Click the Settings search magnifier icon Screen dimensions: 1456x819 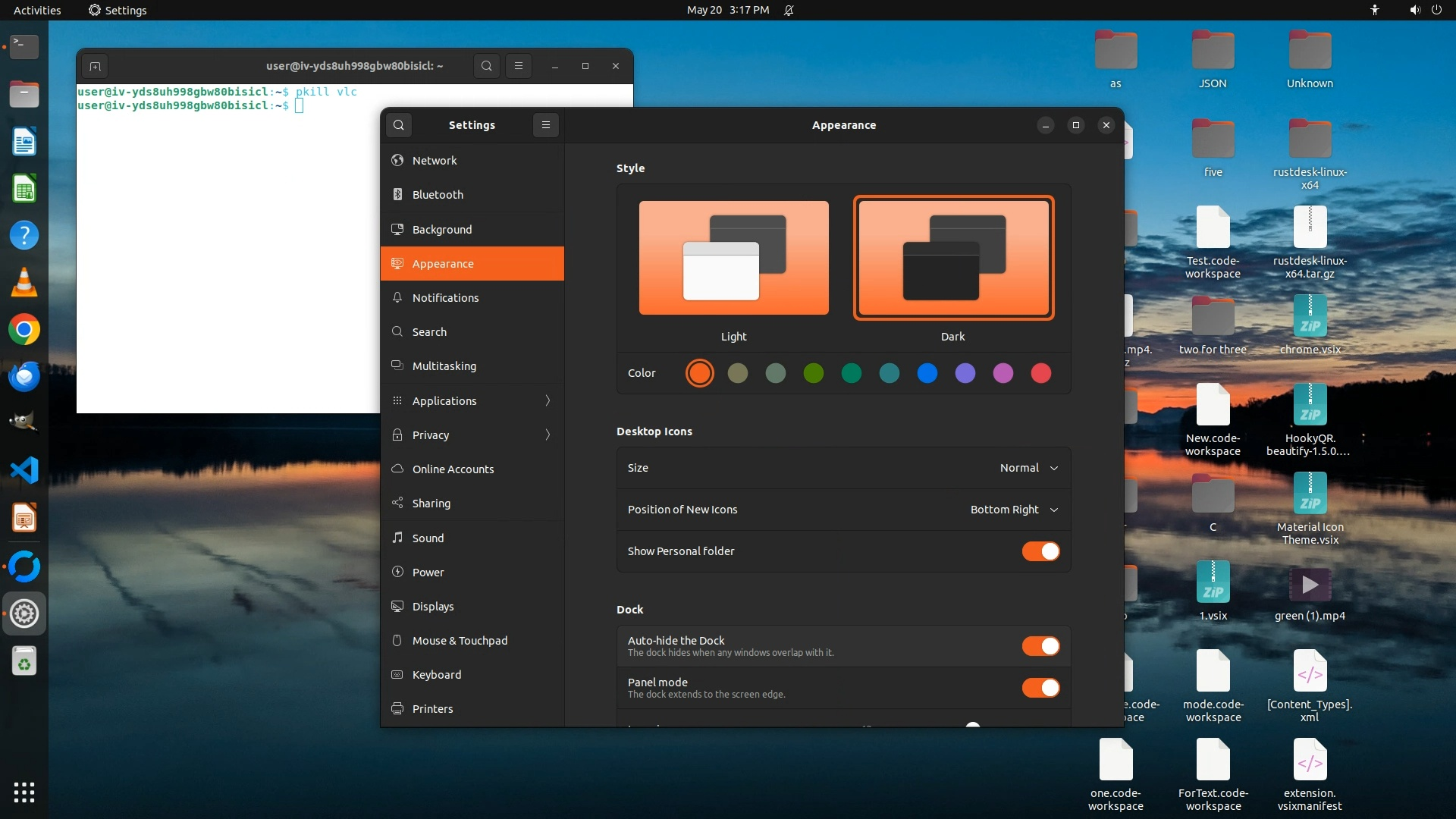[399, 125]
